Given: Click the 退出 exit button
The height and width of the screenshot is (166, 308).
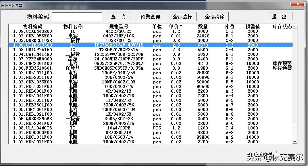Looking at the screenshot, I should point(279,17).
